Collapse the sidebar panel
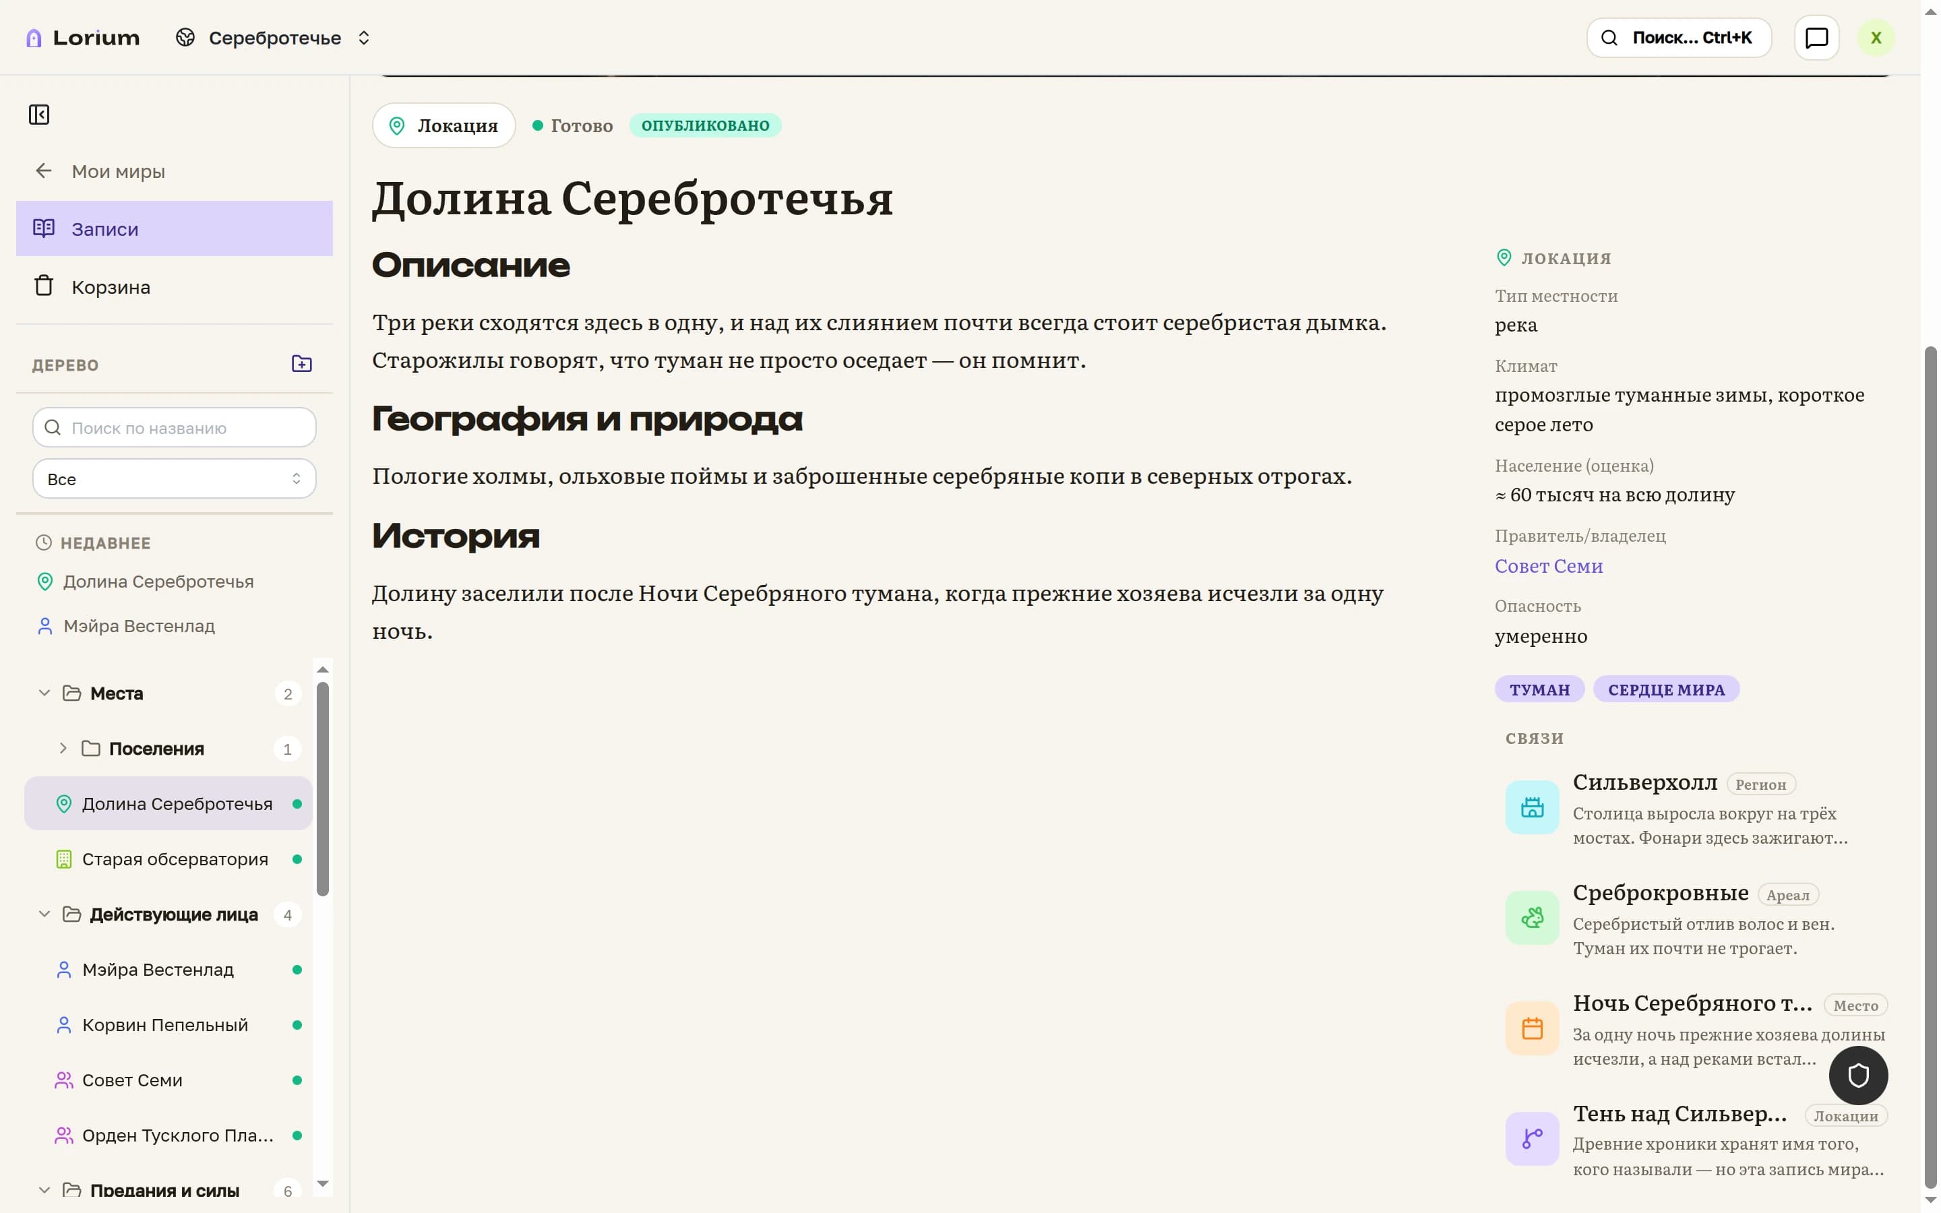The image size is (1941, 1213). [x=38, y=115]
